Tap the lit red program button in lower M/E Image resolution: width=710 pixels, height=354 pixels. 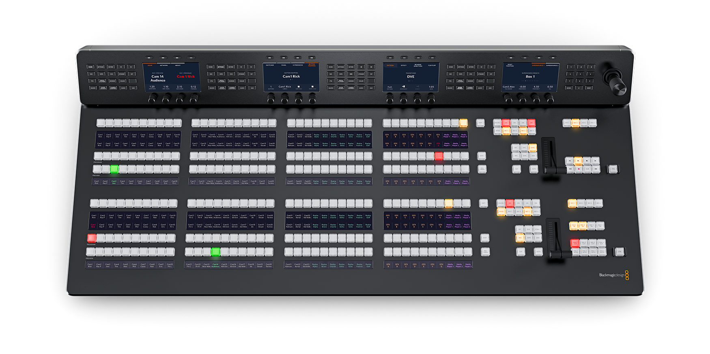pos(92,238)
